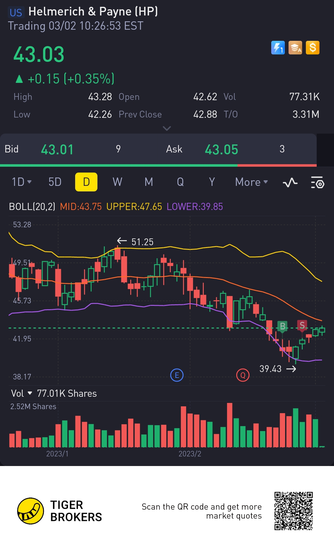334x556 pixels.
Task: Open the Vol indicator dropdown
Action: coord(21,393)
